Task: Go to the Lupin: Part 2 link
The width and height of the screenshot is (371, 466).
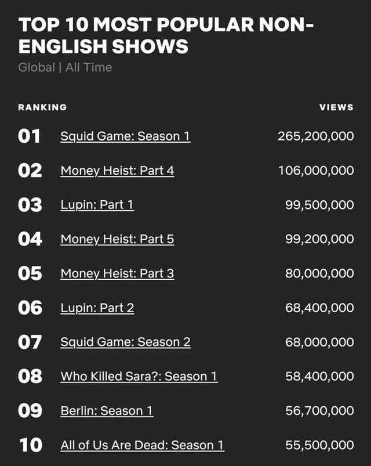Action: click(x=97, y=308)
